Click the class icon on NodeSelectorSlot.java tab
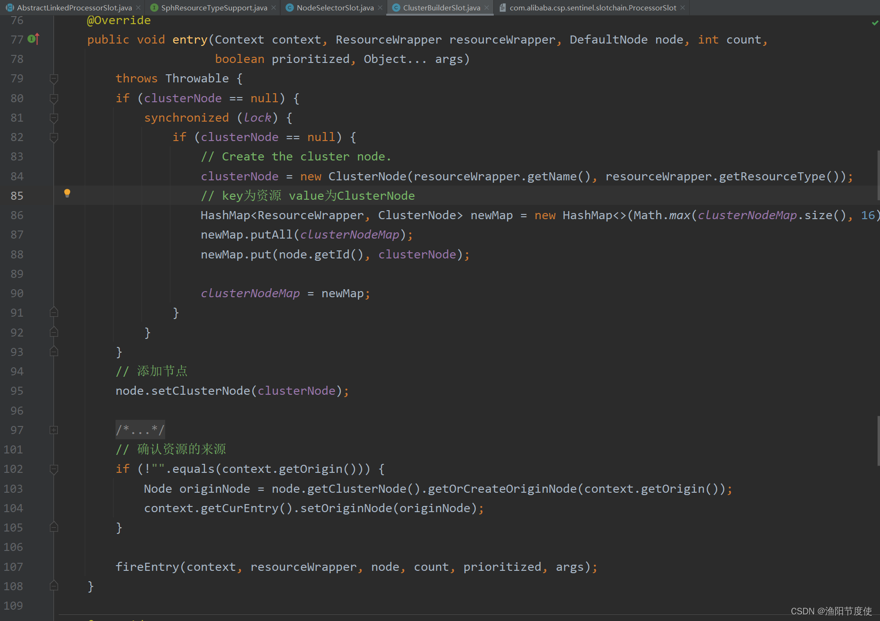The height and width of the screenshot is (621, 880). (290, 8)
